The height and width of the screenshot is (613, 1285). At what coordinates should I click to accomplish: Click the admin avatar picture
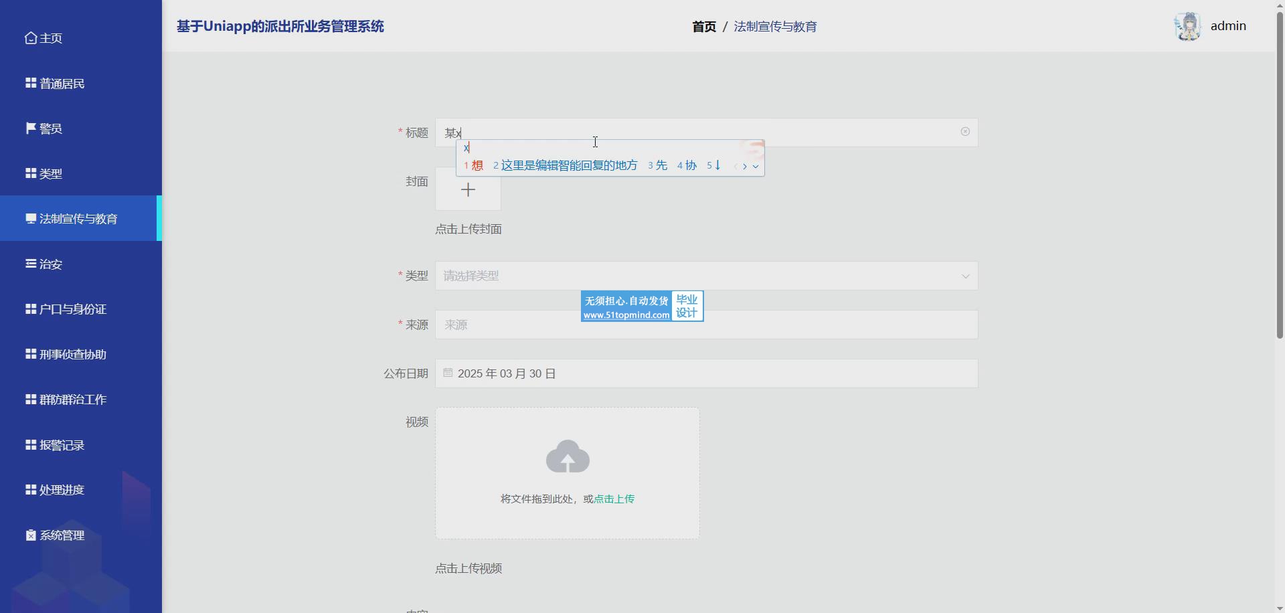pos(1188,27)
